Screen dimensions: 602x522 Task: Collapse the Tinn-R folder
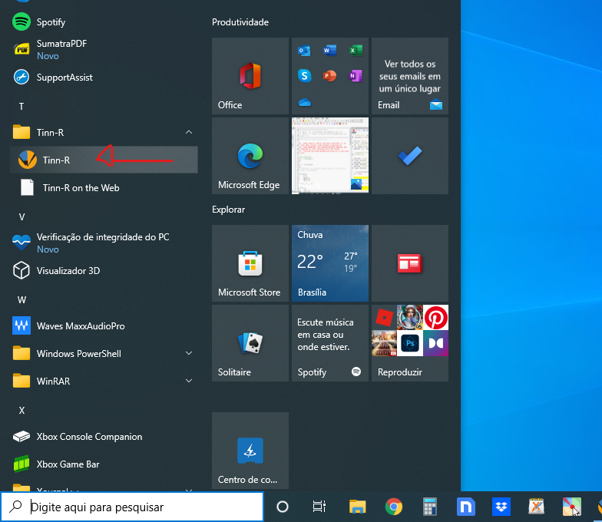(104, 132)
